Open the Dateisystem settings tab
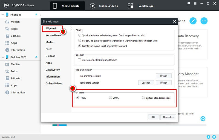 53,70
